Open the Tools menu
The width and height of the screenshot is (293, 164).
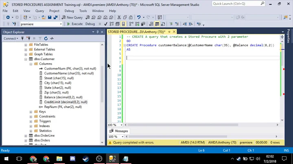(x=83, y=11)
